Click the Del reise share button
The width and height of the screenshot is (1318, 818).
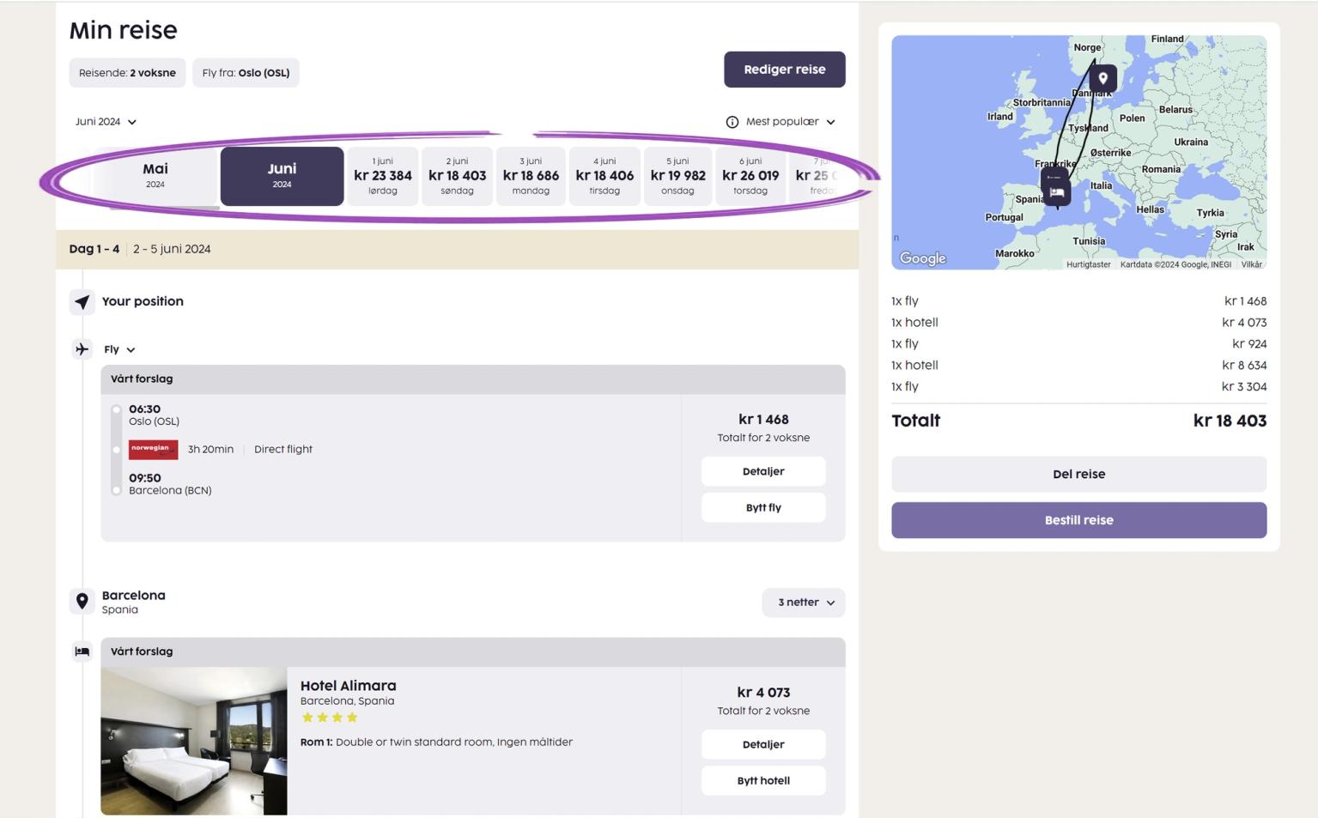[1078, 474]
